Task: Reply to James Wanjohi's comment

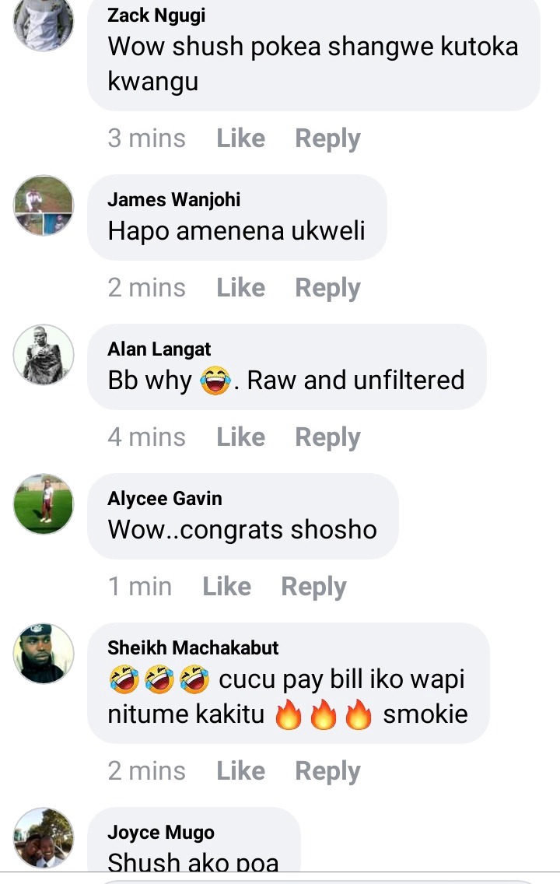Action: [x=327, y=288]
